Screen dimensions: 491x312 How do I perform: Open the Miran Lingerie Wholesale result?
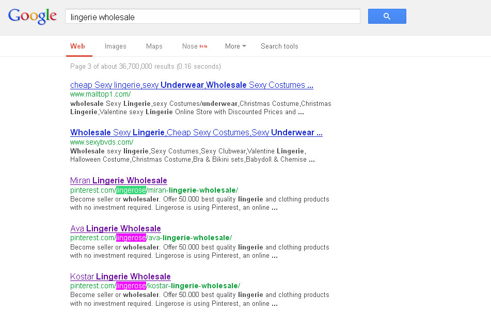pos(118,180)
